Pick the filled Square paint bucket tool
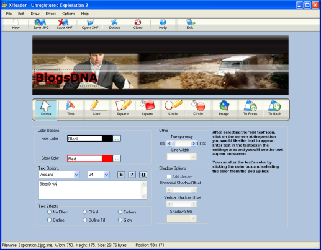The height and width of the screenshot is (250, 321). tap(148, 108)
